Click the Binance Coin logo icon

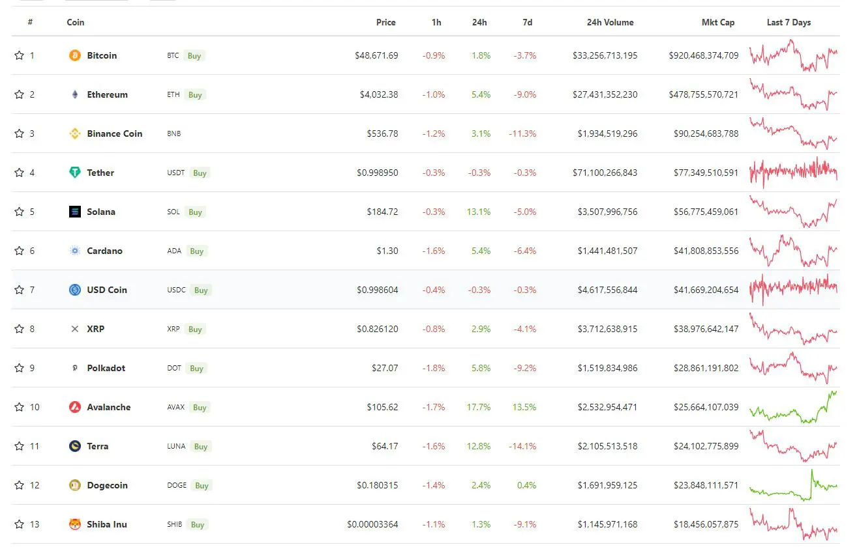tap(75, 133)
